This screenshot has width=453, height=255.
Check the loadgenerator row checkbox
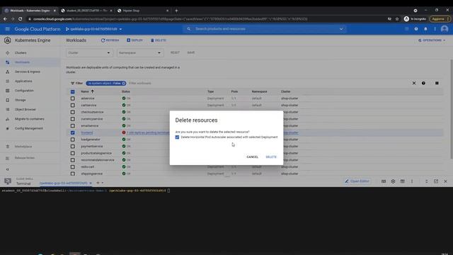(72, 140)
